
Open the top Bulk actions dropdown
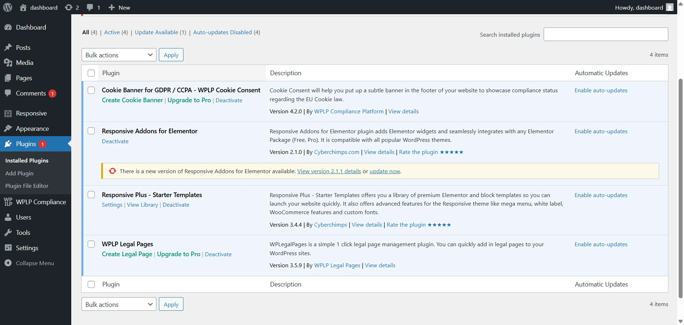pyautogui.click(x=119, y=55)
